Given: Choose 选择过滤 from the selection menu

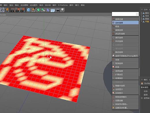Looking at the screenshot, I should 125,19.
